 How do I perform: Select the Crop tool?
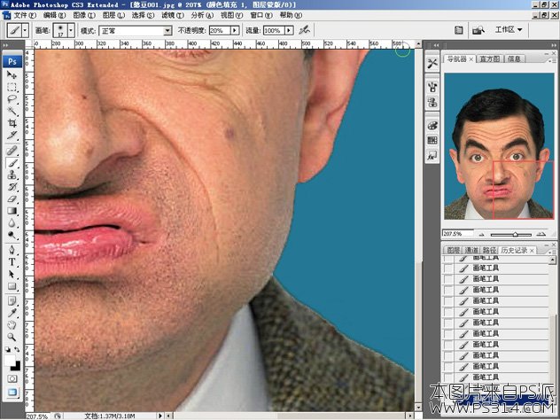click(12, 123)
